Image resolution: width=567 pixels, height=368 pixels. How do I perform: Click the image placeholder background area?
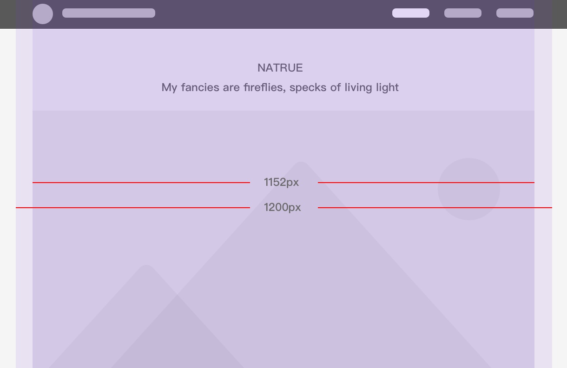tap(116, 139)
